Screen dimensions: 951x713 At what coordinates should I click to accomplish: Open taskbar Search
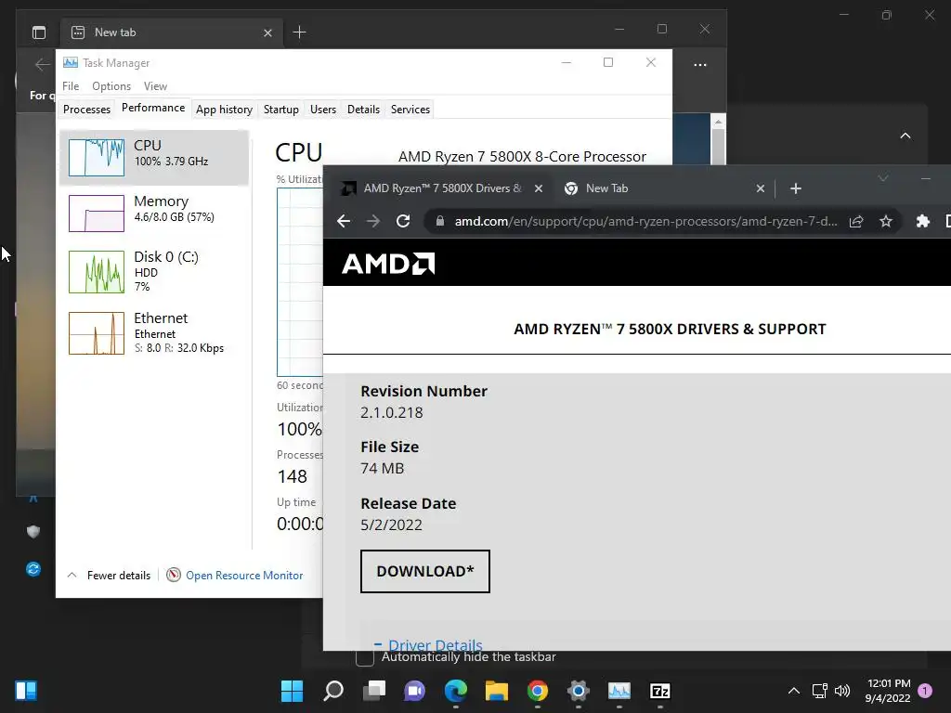click(333, 691)
